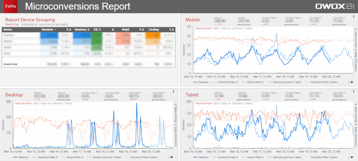Click the Mobile panel title

(x=193, y=20)
